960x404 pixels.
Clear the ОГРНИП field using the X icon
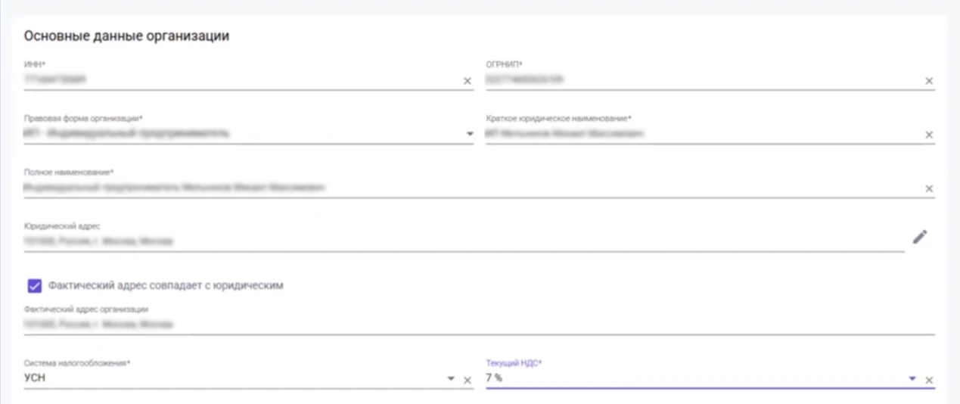[929, 81]
